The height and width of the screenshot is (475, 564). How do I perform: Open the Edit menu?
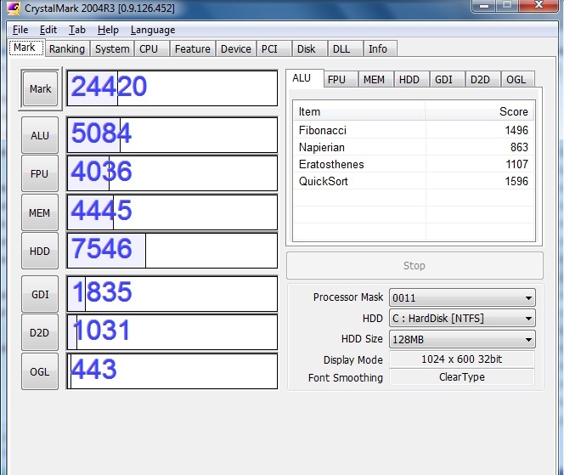click(48, 30)
